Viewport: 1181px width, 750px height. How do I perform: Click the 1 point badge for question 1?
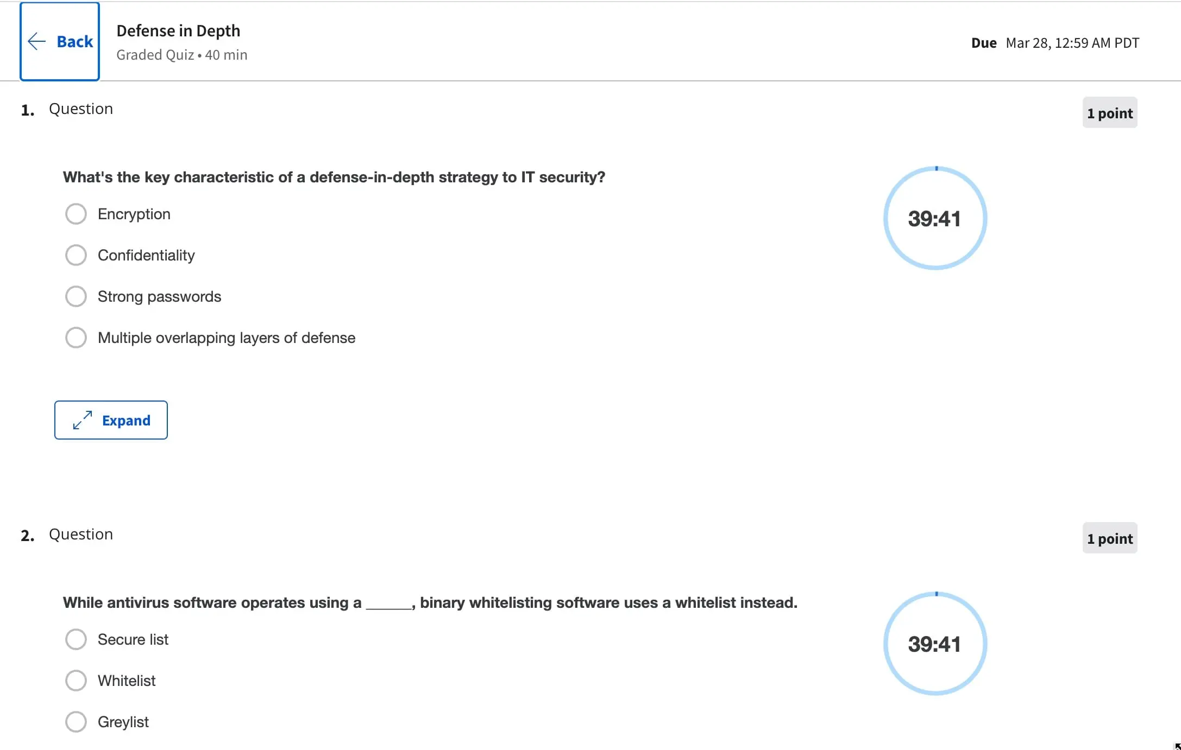[x=1109, y=113]
